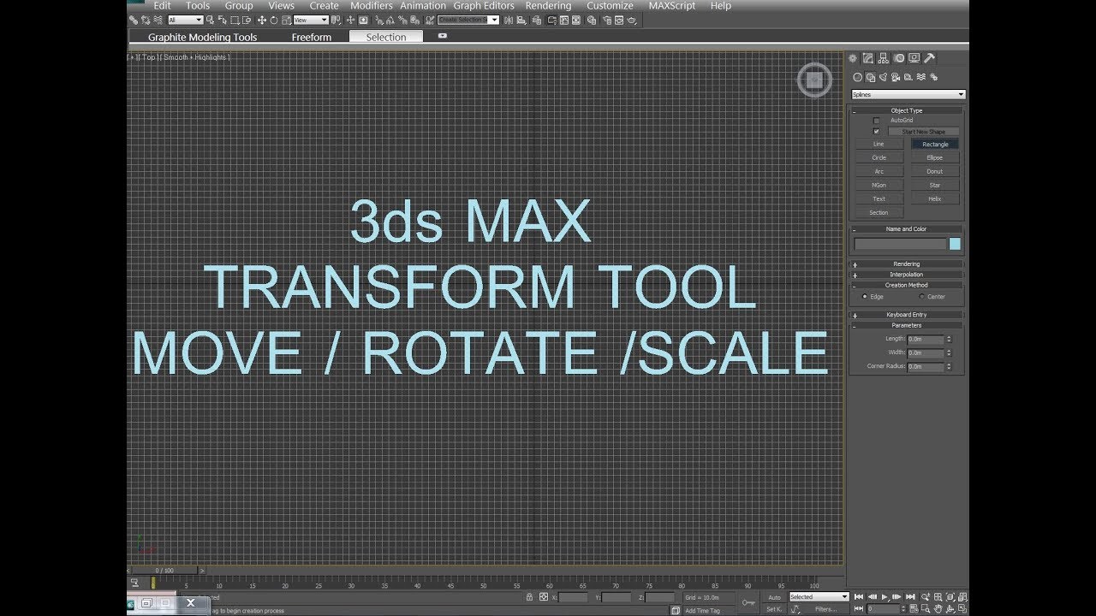Select the Lights category icon

point(883,77)
